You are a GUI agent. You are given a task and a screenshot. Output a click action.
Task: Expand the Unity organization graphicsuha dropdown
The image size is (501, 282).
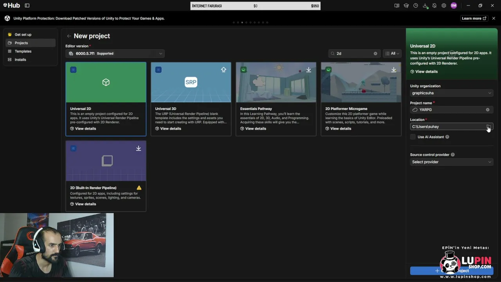[x=452, y=93]
